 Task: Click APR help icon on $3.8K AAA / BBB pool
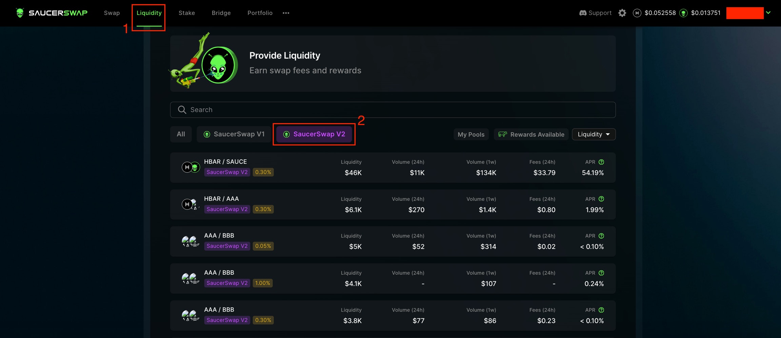point(601,310)
